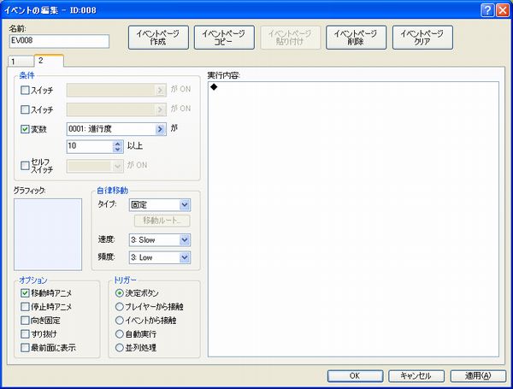Image resolution: width=513 pixels, height=389 pixels.
Task: Decrease variable value with down arrow
Action: pos(117,150)
